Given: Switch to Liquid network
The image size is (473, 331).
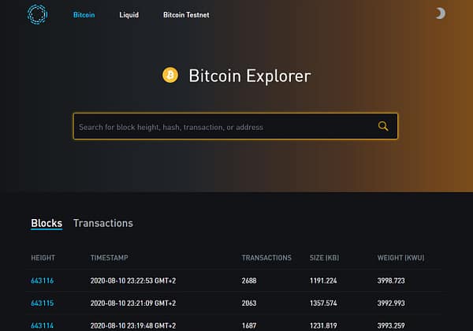Looking at the screenshot, I should click(128, 15).
